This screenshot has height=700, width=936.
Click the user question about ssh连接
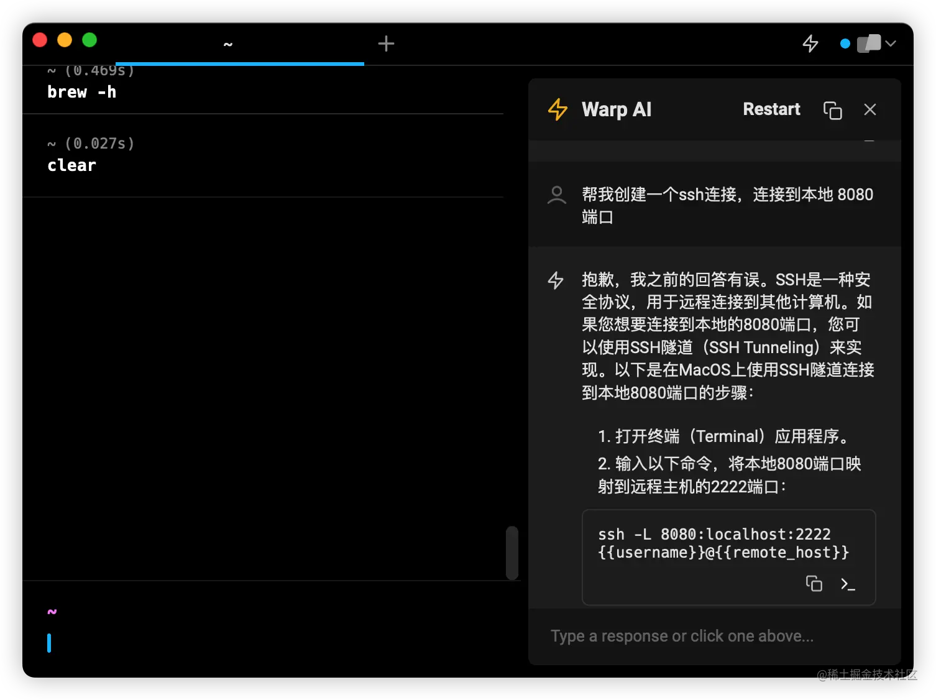click(x=727, y=206)
